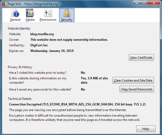The width and height of the screenshot is (162, 135).
Task: Close the Page Info window
Action: click(154, 3)
